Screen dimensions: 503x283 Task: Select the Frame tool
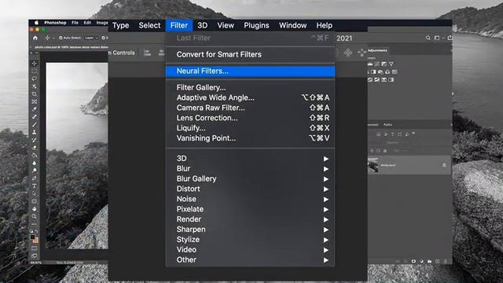pyautogui.click(x=35, y=101)
